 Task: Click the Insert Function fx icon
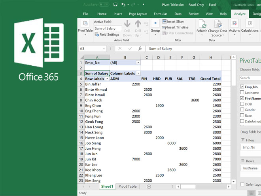[x=140, y=49]
